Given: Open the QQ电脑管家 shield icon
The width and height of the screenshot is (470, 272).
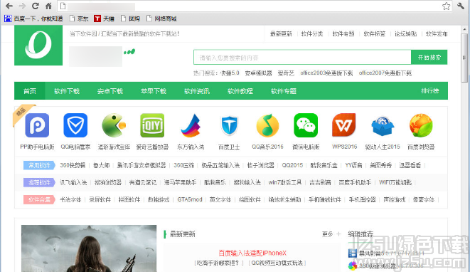Looking at the screenshot, I should [75, 125].
